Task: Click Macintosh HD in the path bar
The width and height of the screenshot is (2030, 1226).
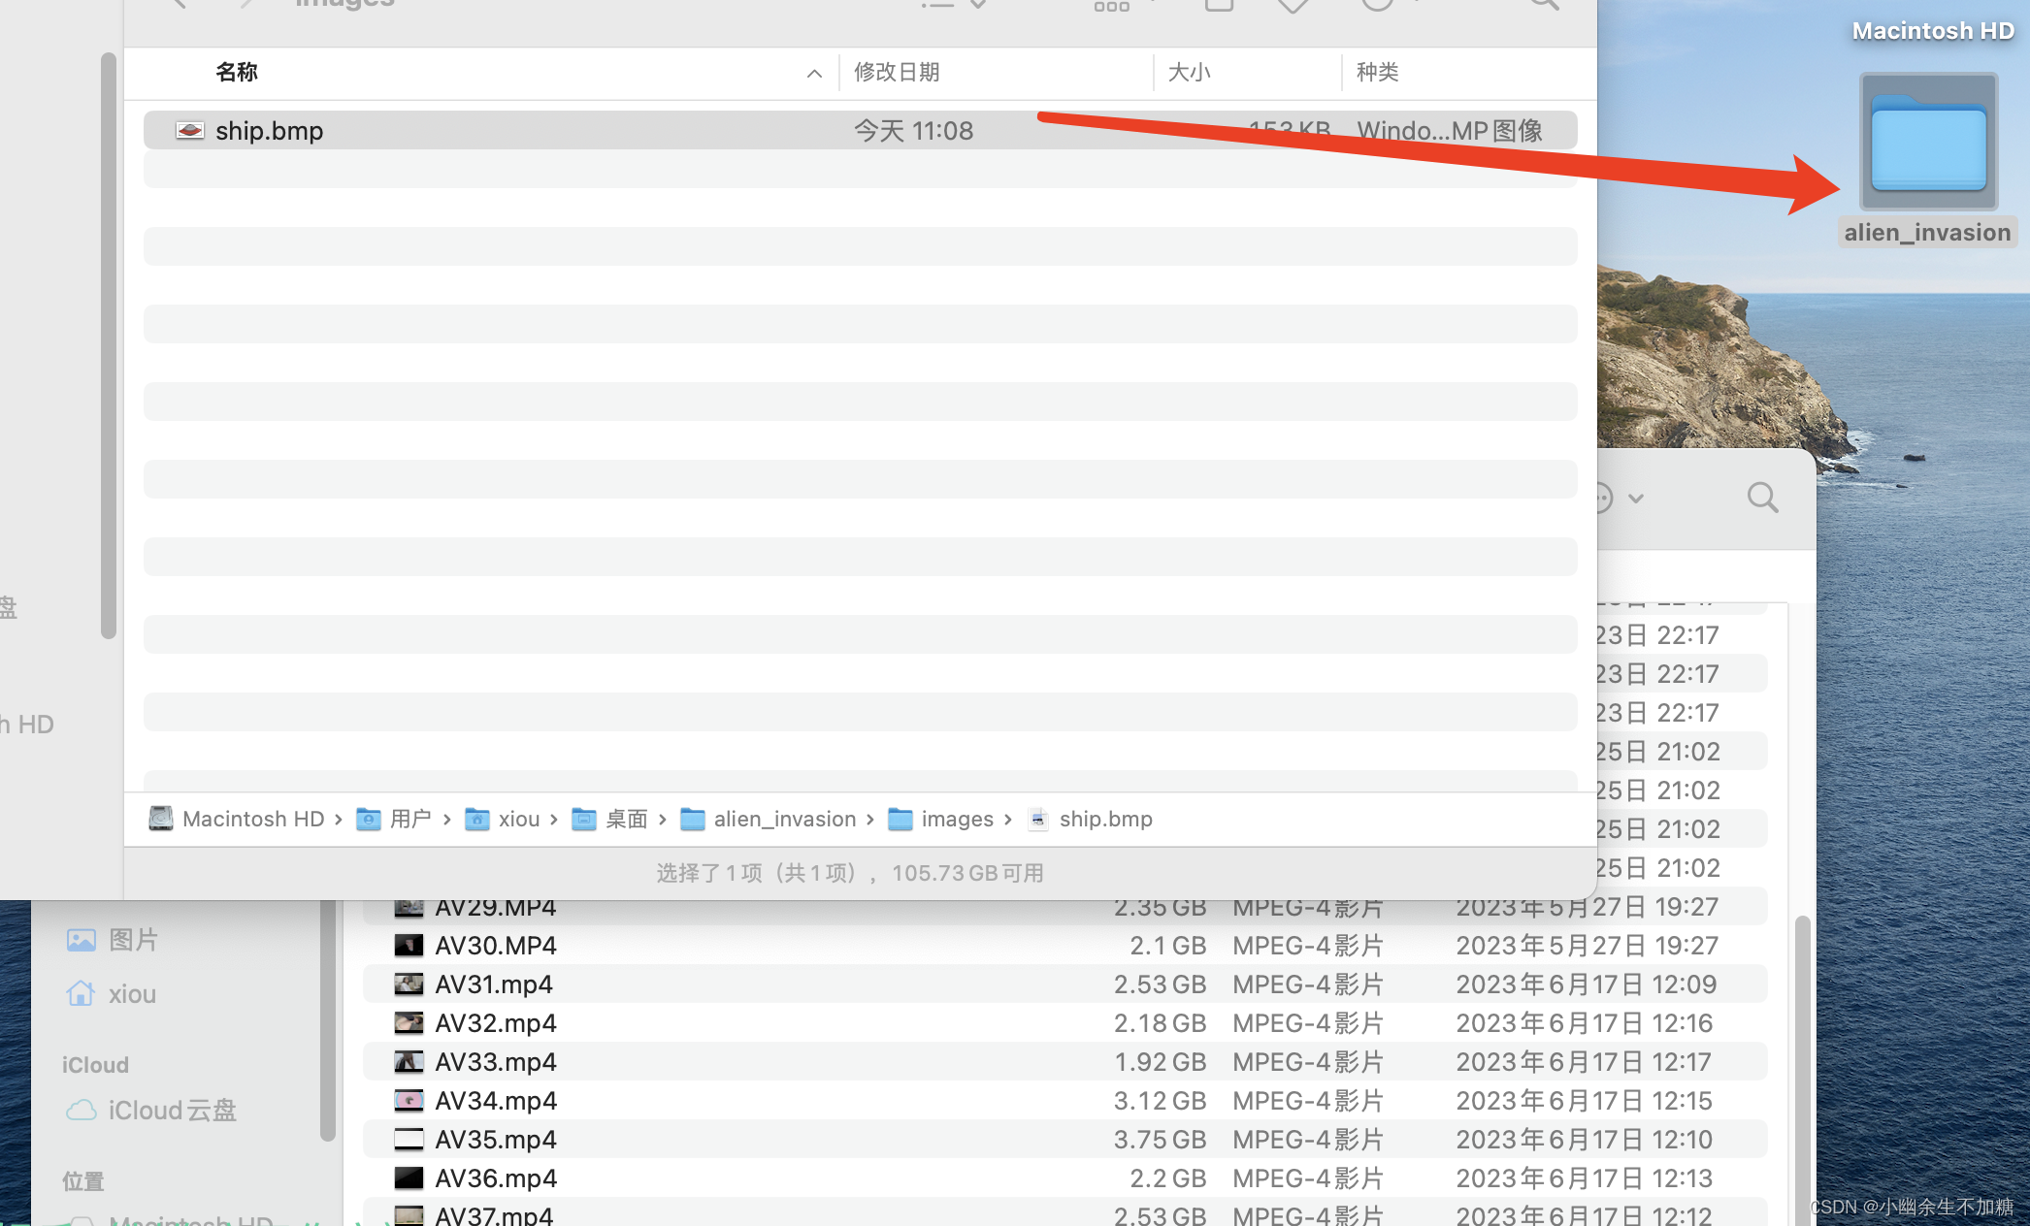Action: (x=253, y=819)
